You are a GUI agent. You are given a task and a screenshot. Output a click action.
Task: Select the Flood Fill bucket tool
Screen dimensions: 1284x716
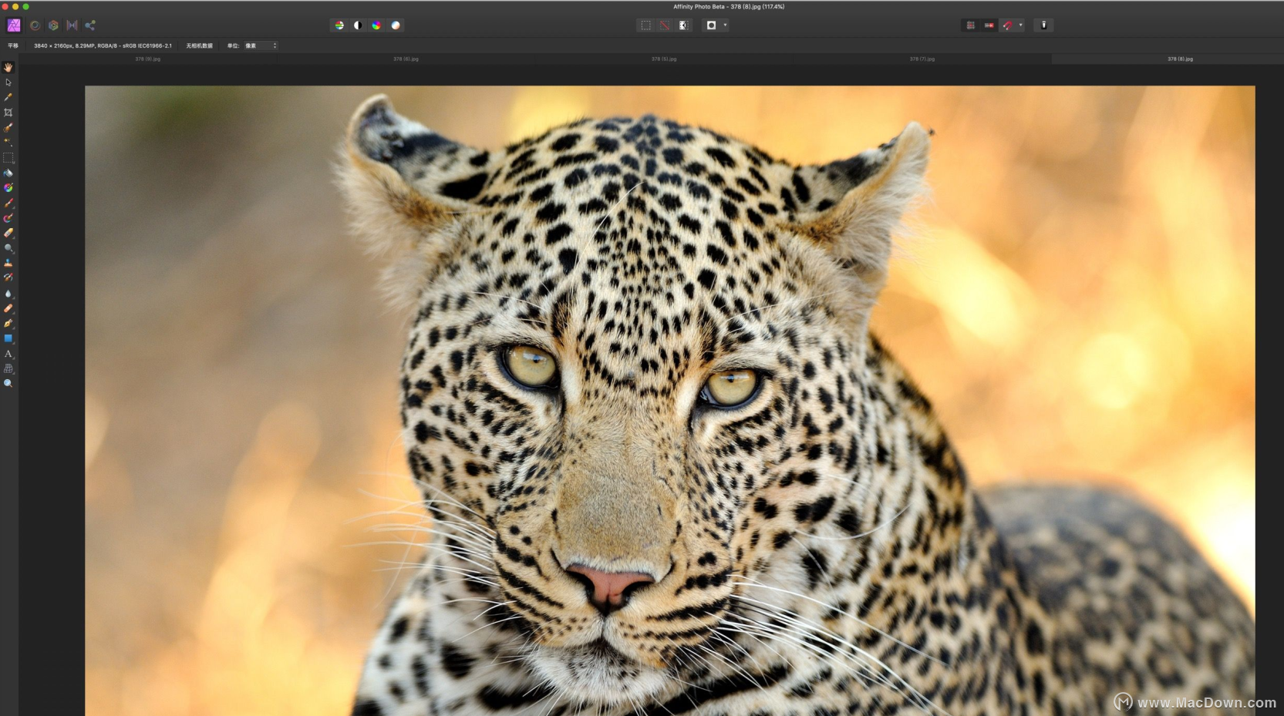tap(8, 173)
